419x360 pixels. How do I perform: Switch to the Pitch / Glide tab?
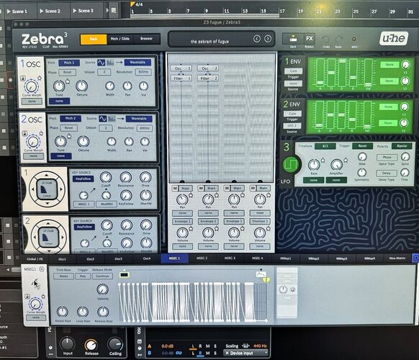[120, 39]
